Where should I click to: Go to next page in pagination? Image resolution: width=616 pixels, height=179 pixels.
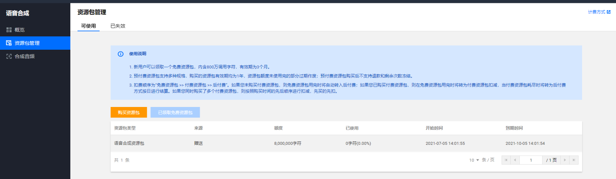(565, 160)
